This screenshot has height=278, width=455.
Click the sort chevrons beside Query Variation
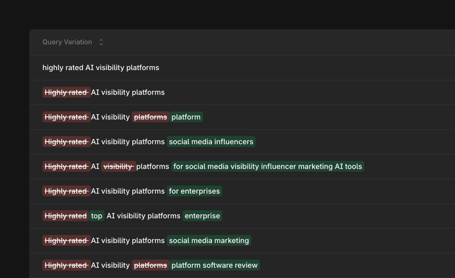click(101, 42)
